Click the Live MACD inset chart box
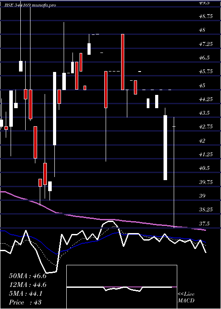Image resolution: width=221 pixels, height=309 pixels. (122, 287)
